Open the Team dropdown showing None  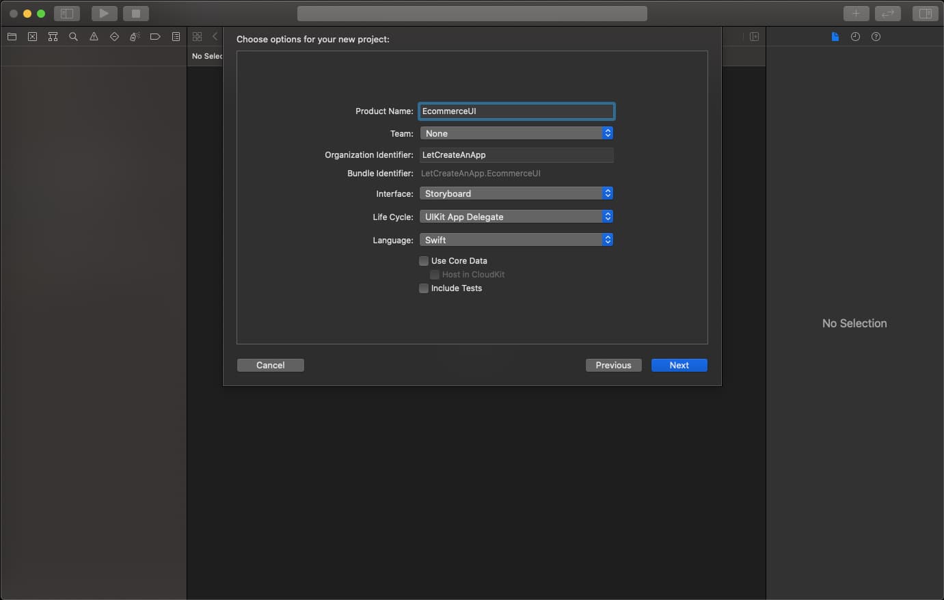pyautogui.click(x=516, y=134)
